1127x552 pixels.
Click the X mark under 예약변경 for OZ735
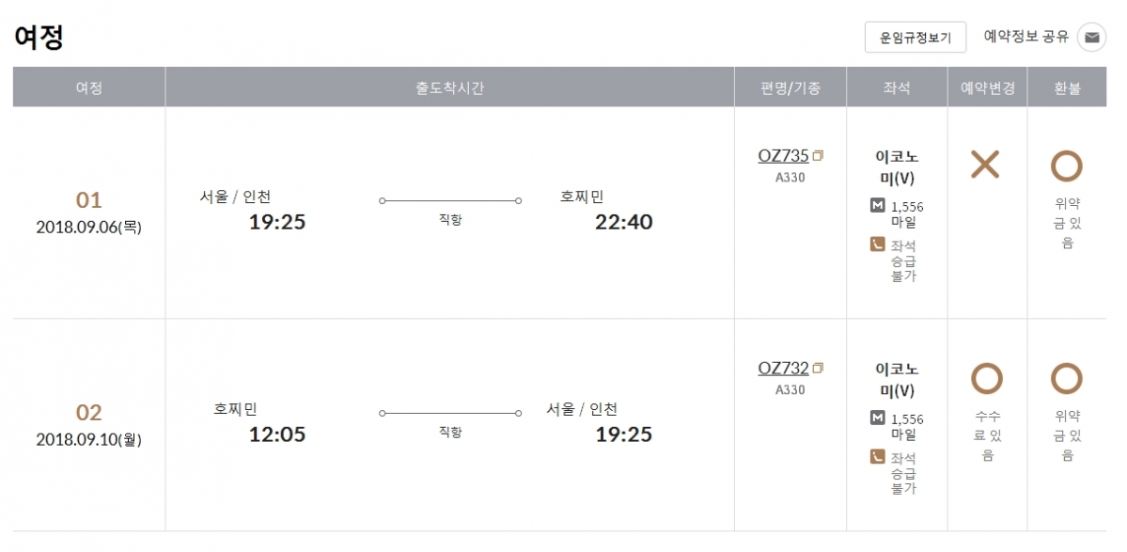(985, 165)
